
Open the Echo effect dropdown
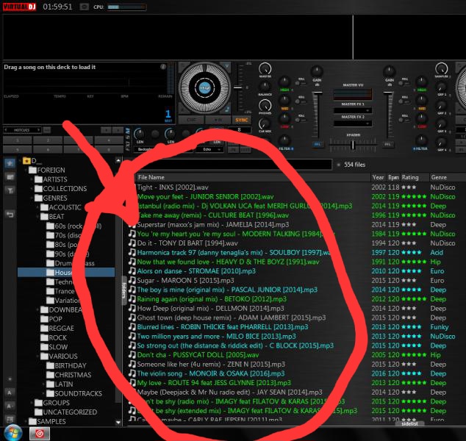tap(209, 149)
